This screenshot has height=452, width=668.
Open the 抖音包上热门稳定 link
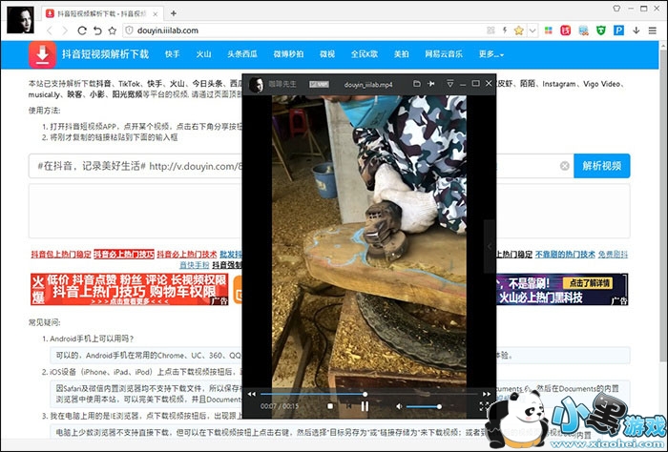click(x=61, y=254)
